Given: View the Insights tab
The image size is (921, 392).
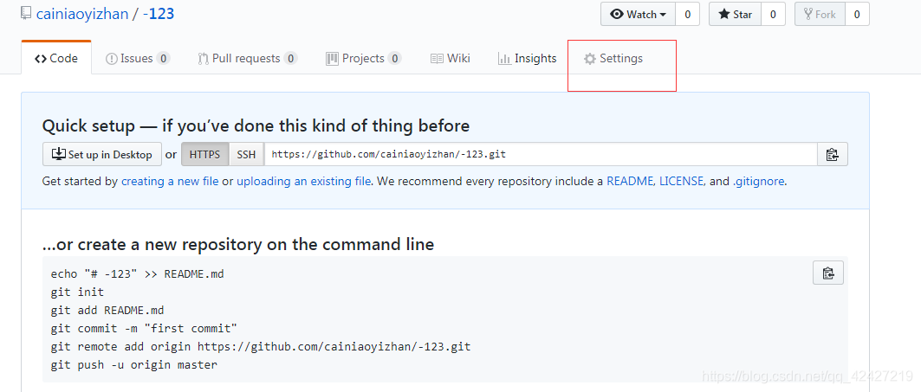Looking at the screenshot, I should click(528, 58).
